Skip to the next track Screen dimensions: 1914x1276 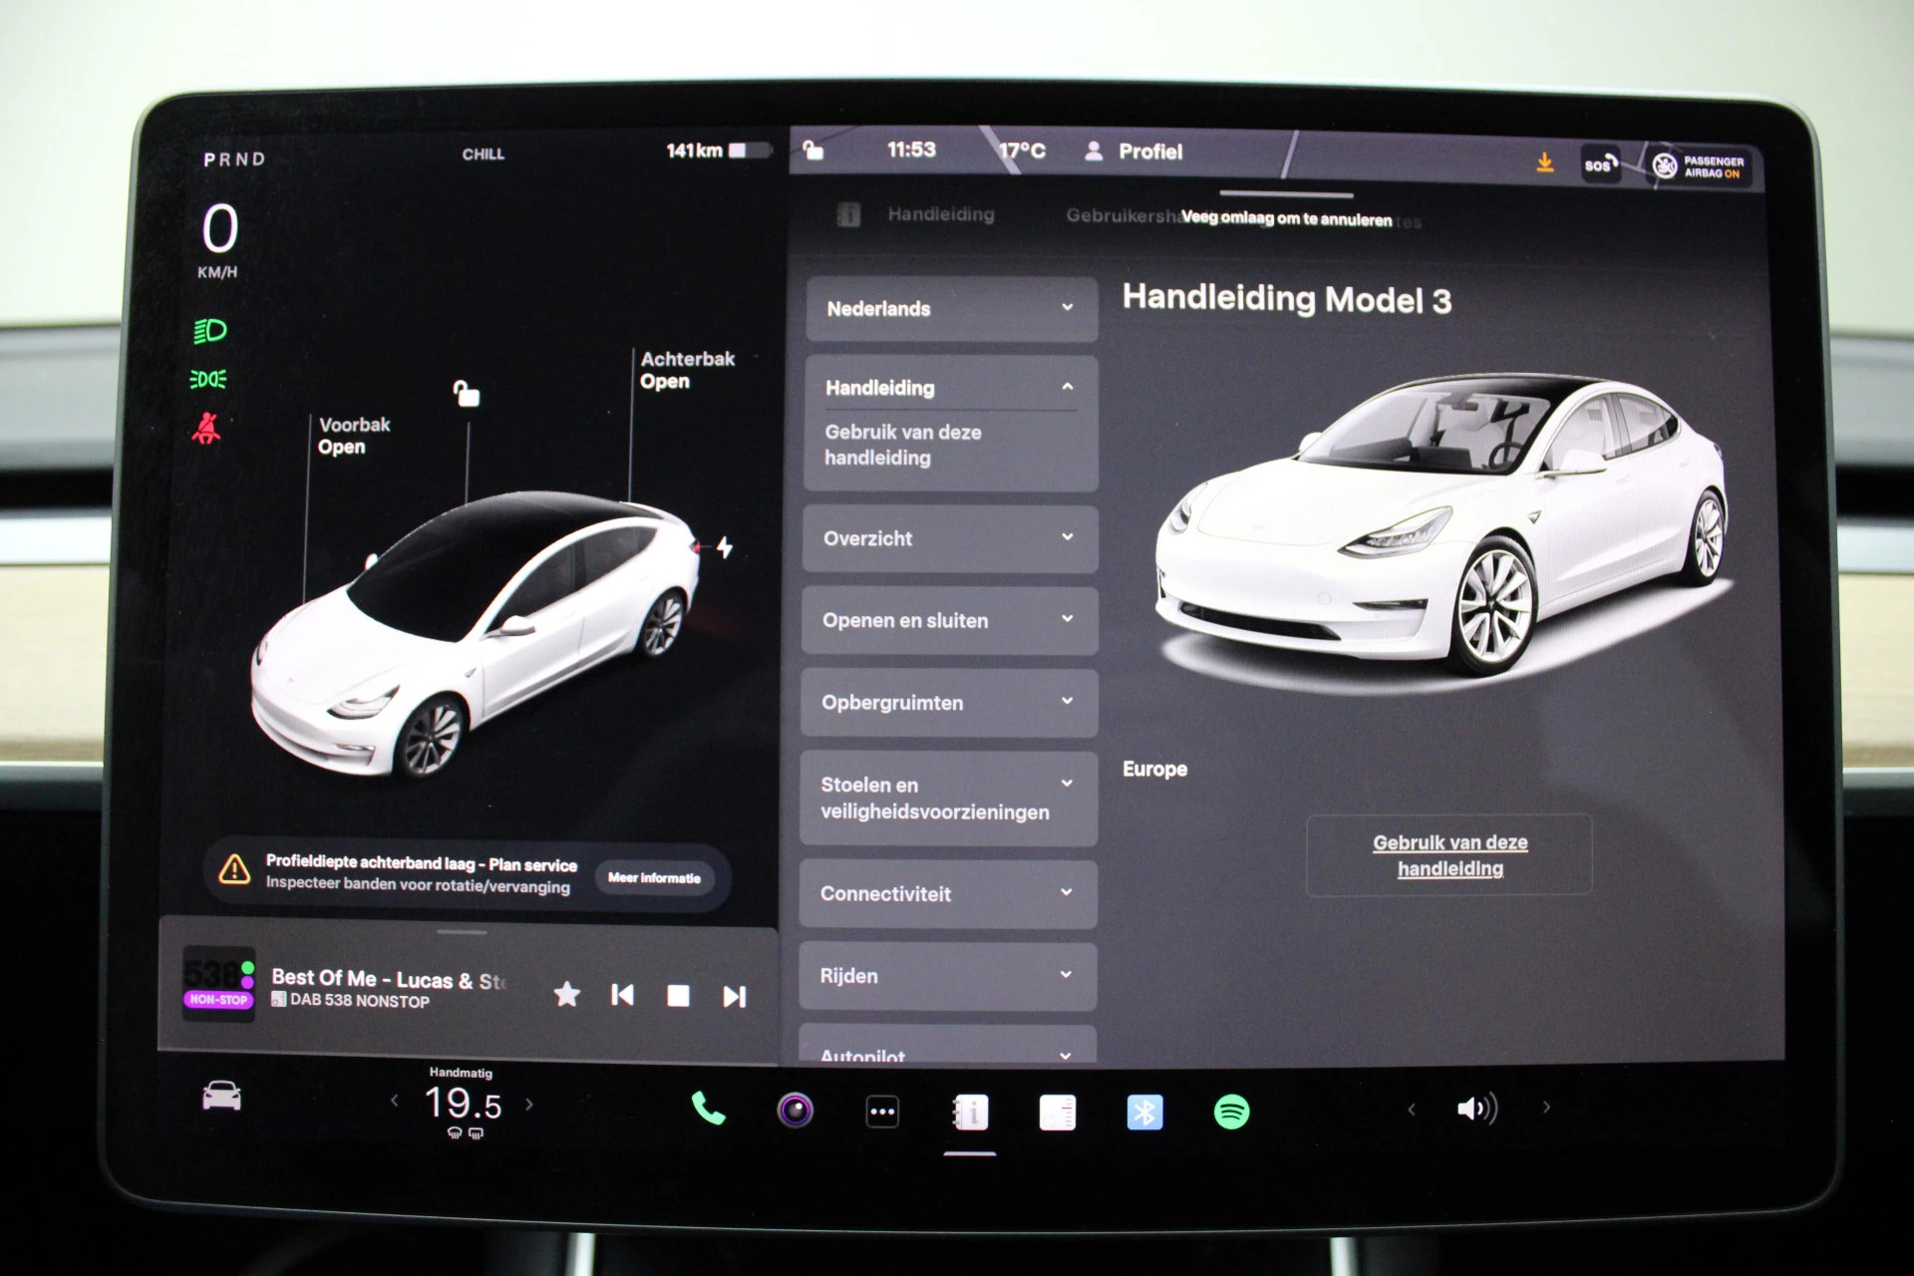tap(735, 996)
